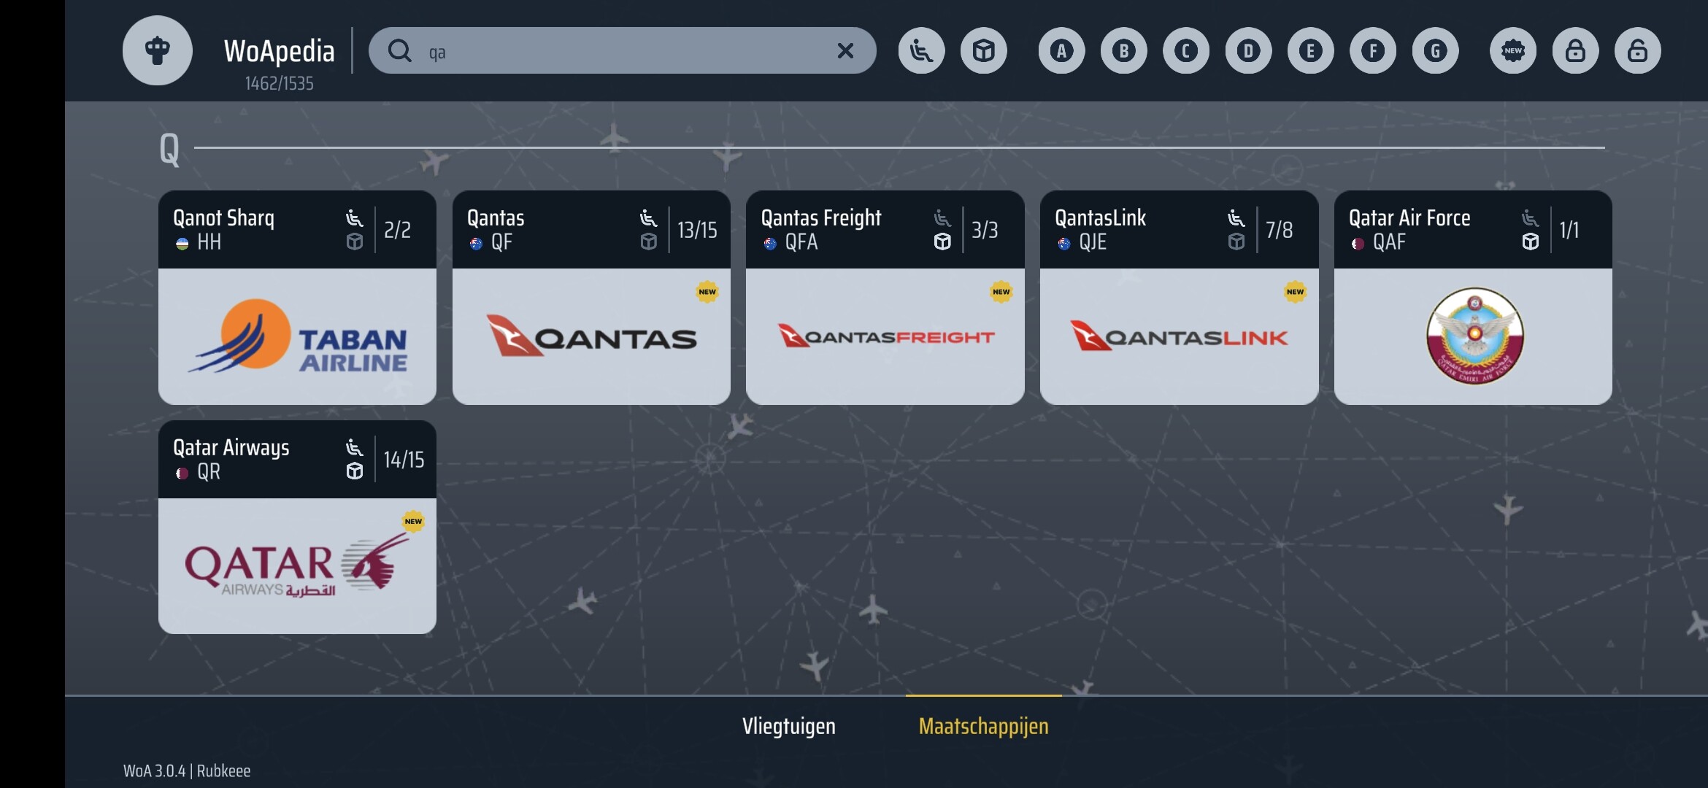Toggle the B size class filter

click(1124, 51)
